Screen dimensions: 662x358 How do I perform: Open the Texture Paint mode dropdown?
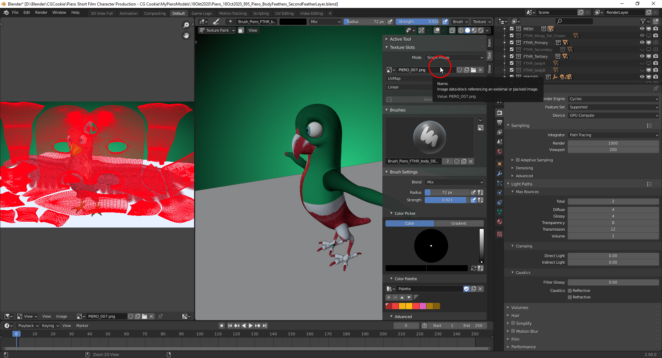[216, 30]
